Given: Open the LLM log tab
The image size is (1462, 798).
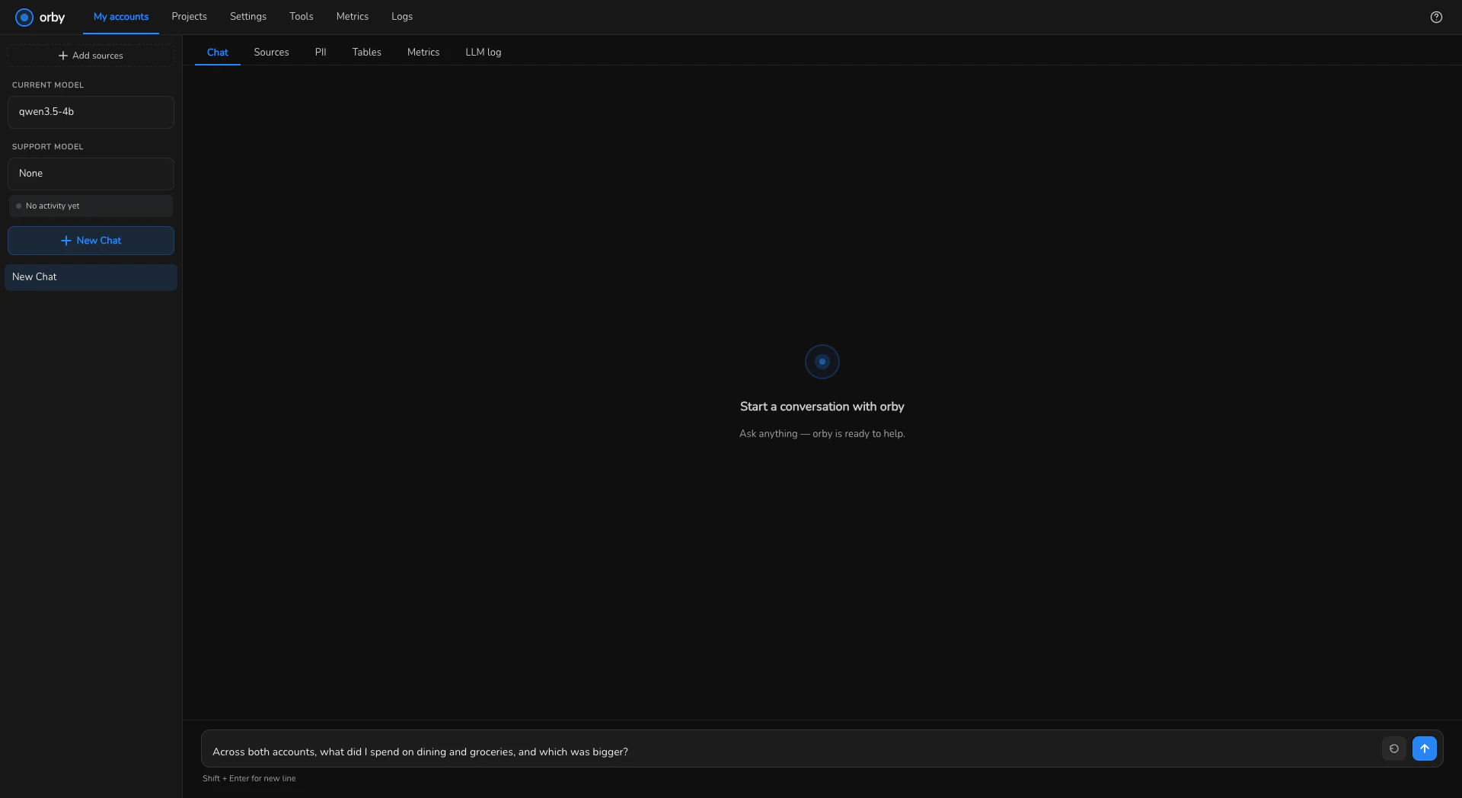Looking at the screenshot, I should pos(484,53).
